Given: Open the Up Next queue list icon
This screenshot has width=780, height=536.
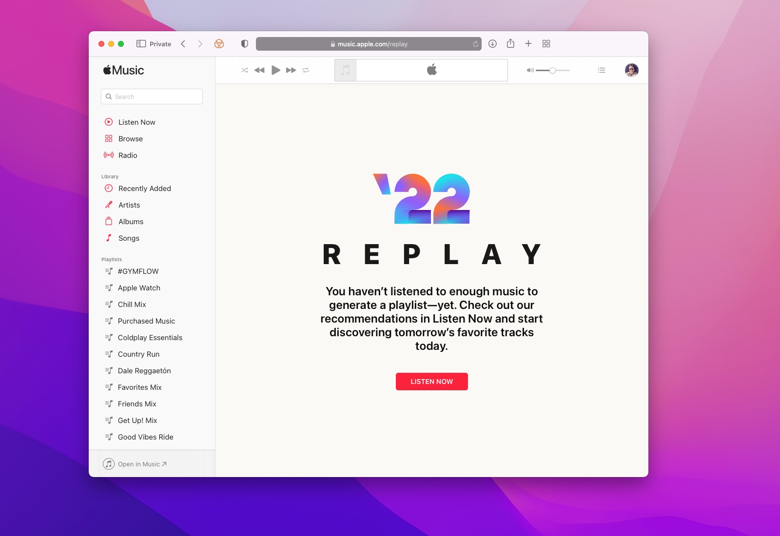Looking at the screenshot, I should pyautogui.click(x=602, y=70).
